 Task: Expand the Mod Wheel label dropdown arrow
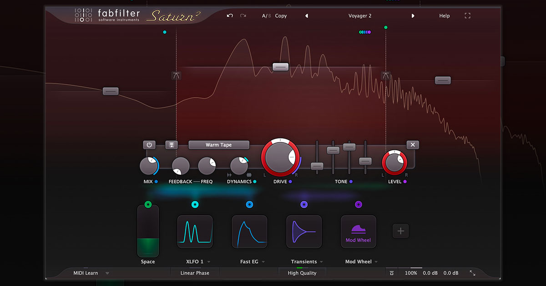coord(376,262)
